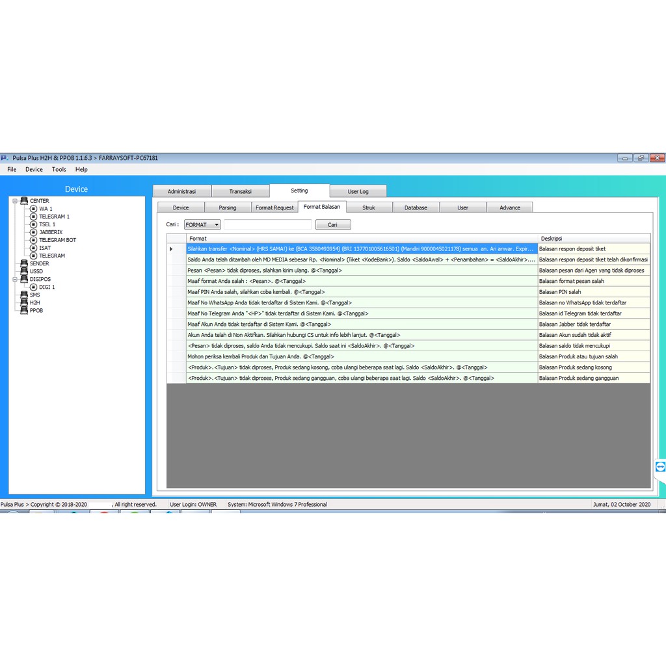
Task: Select the row 'Saldo Anda telah ditambah oleh MD MEDIA'
Action: point(362,260)
